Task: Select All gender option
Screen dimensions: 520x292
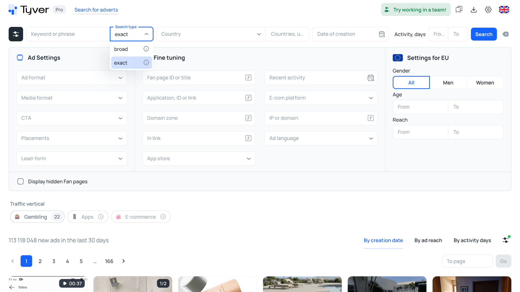Action: (x=411, y=82)
